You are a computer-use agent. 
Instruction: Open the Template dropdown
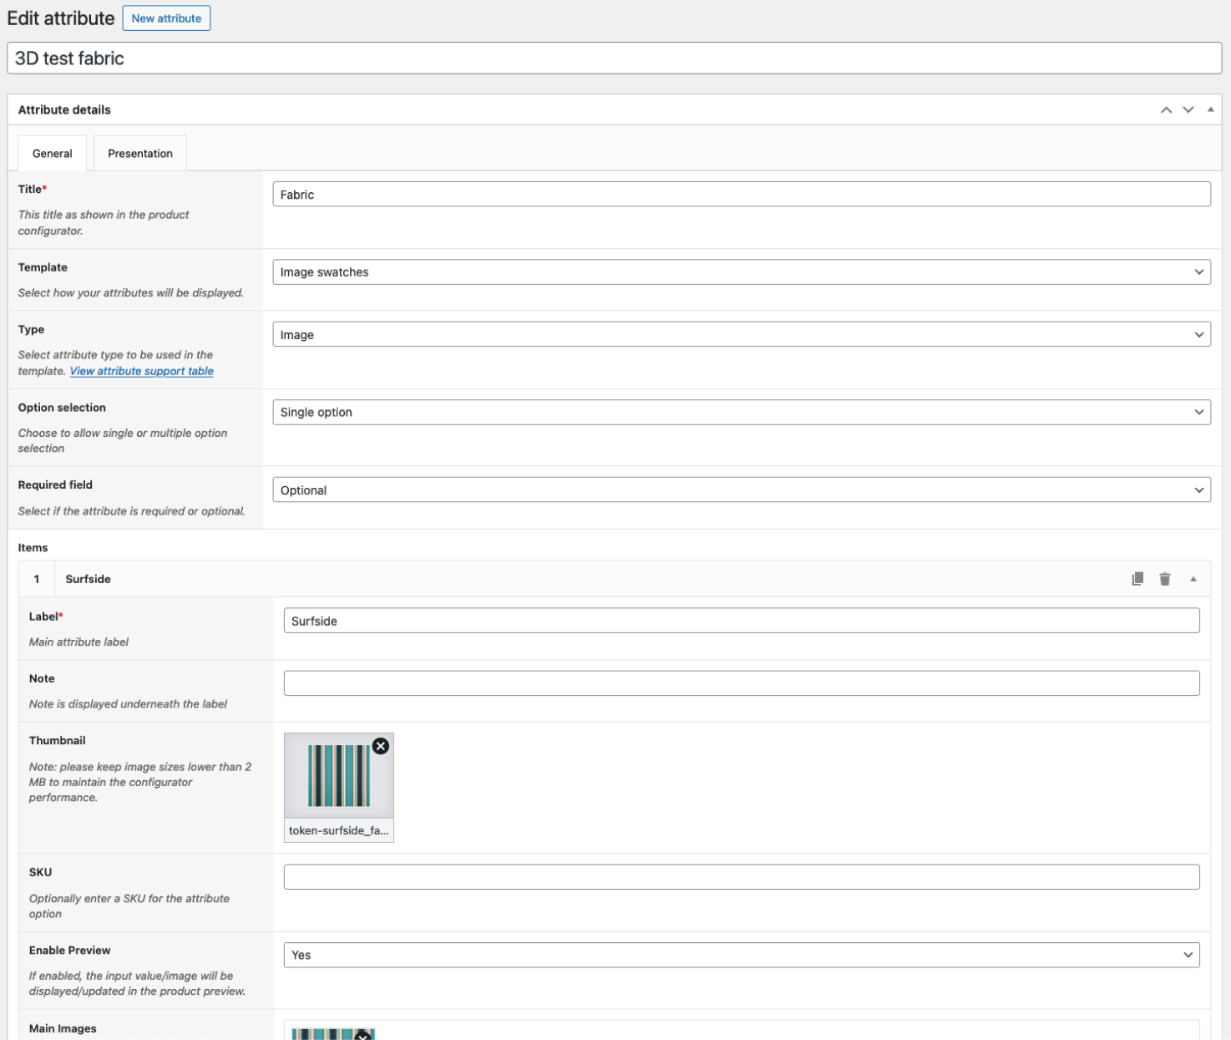(x=742, y=272)
